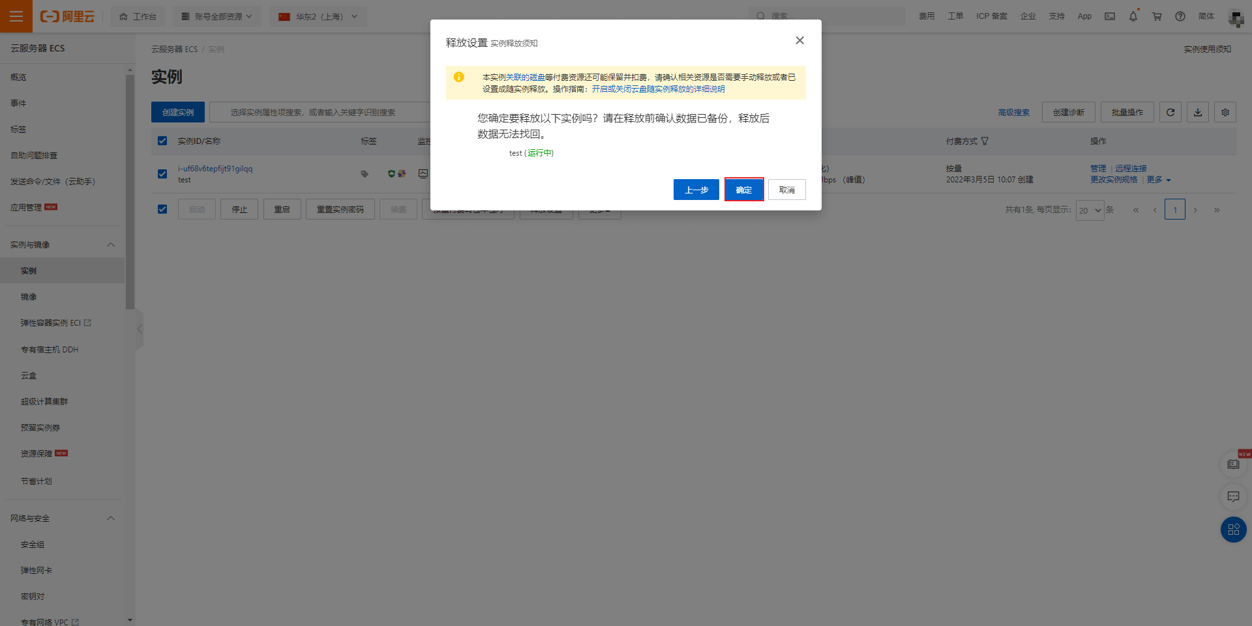
Task: Toggle the bottom batch-action checkbox
Action: click(x=162, y=209)
